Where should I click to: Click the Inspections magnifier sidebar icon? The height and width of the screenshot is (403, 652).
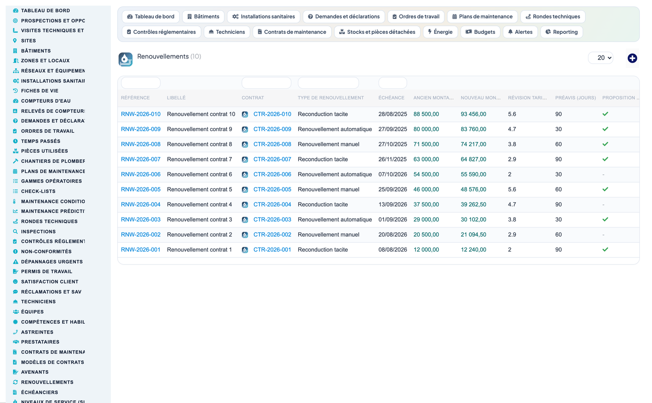pyautogui.click(x=15, y=231)
